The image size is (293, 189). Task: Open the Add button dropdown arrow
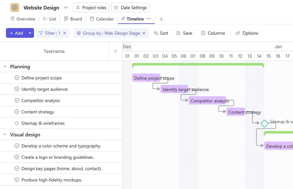click(30, 33)
